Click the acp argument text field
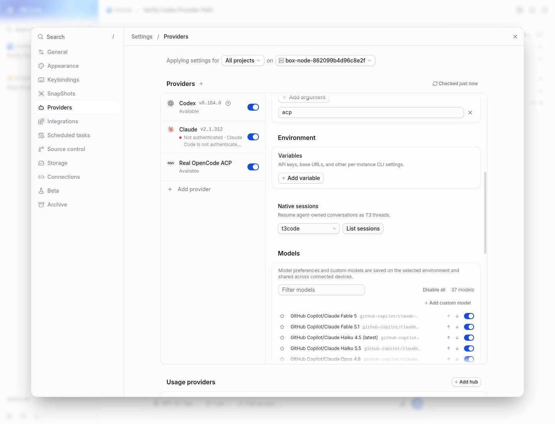The image size is (555, 424). click(371, 113)
